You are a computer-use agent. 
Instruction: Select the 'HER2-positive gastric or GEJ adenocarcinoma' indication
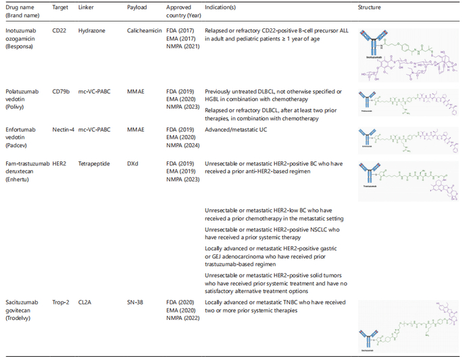click(271, 256)
